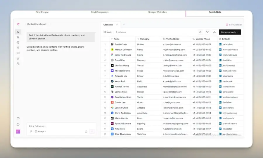The height and width of the screenshot is (158, 263).
Task: Click email s.chen@notion.so
Action: click(172, 44)
